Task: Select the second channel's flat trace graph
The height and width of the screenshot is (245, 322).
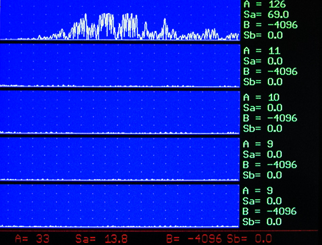Action: [120, 66]
